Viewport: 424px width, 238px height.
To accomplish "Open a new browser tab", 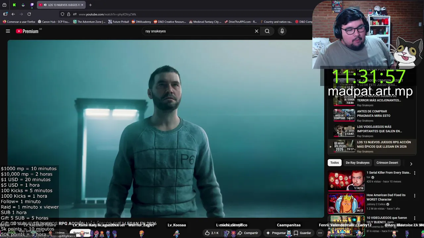I will pyautogui.click(x=90, y=5).
